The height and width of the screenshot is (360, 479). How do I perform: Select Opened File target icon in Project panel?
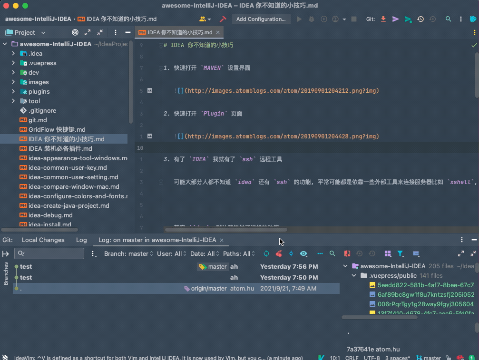tap(75, 32)
